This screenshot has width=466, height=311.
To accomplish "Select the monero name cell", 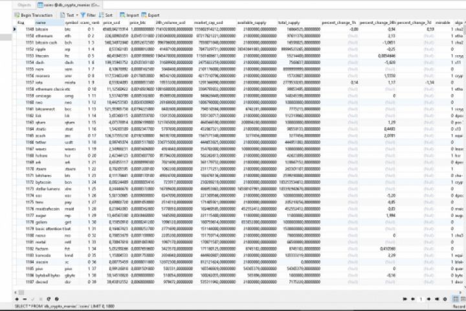I will pos(49,76).
